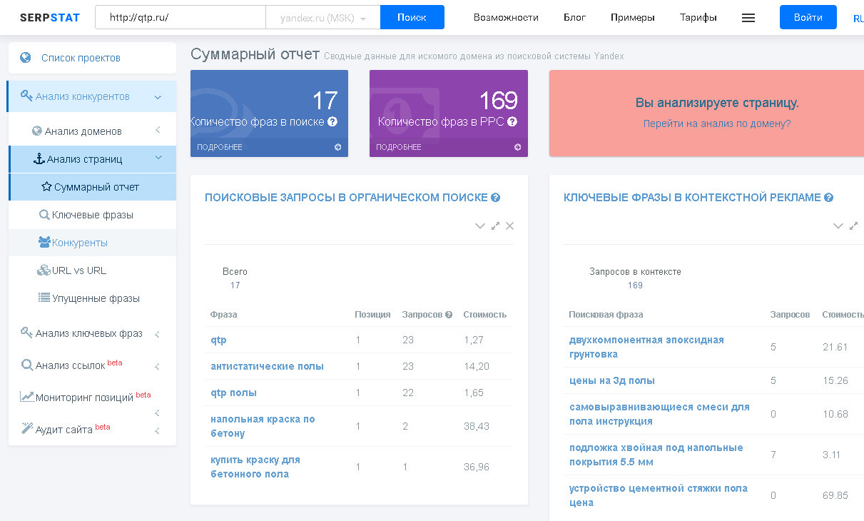
Task: Click help icon after Ключевые фразы в контекстной рекламе
Action: coord(829,198)
